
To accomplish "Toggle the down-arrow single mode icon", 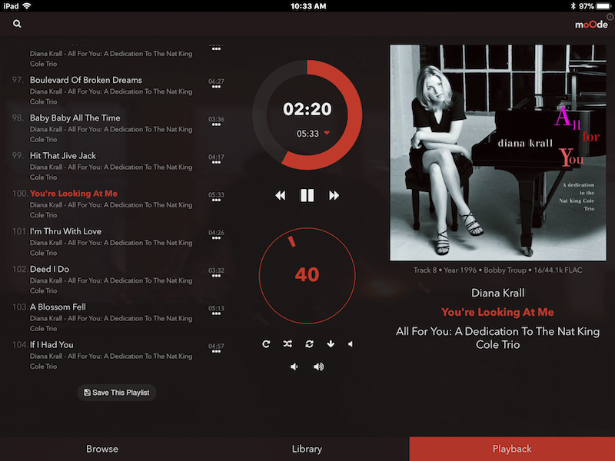I will tap(331, 343).
